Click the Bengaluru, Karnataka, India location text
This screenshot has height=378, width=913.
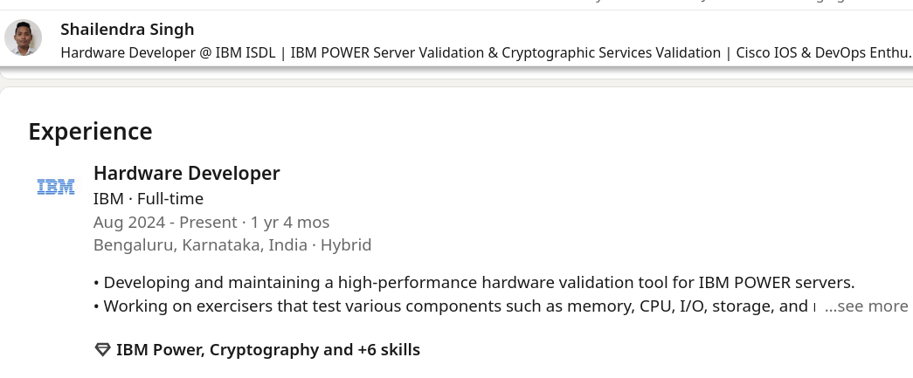200,244
